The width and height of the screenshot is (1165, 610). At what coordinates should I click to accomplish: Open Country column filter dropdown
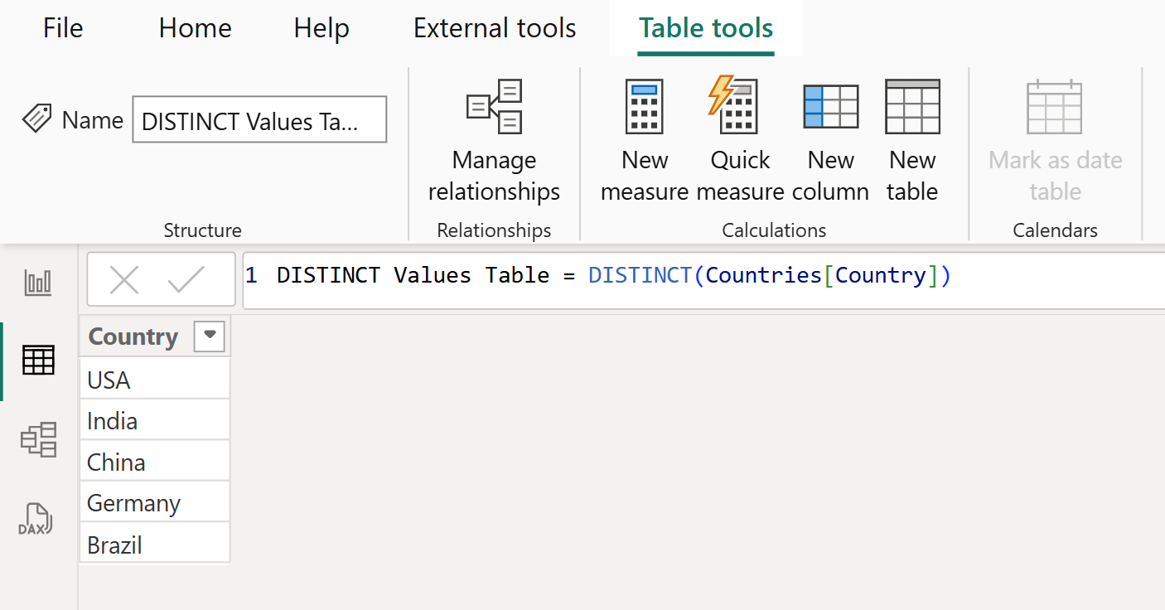(x=209, y=336)
